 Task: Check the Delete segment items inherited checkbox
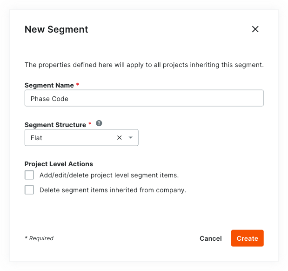click(x=29, y=190)
